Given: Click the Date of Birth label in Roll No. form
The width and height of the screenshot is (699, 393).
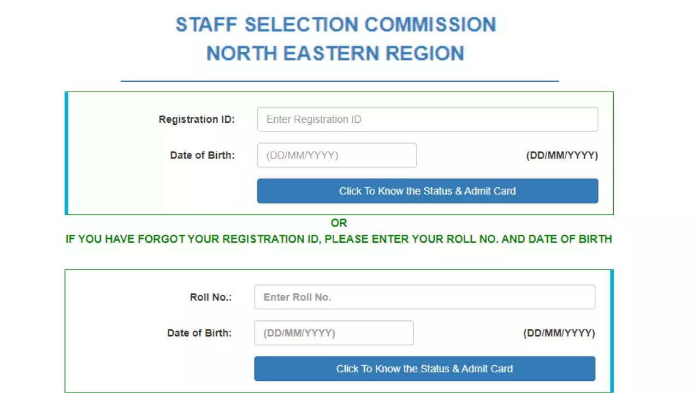Looking at the screenshot, I should click(x=199, y=333).
